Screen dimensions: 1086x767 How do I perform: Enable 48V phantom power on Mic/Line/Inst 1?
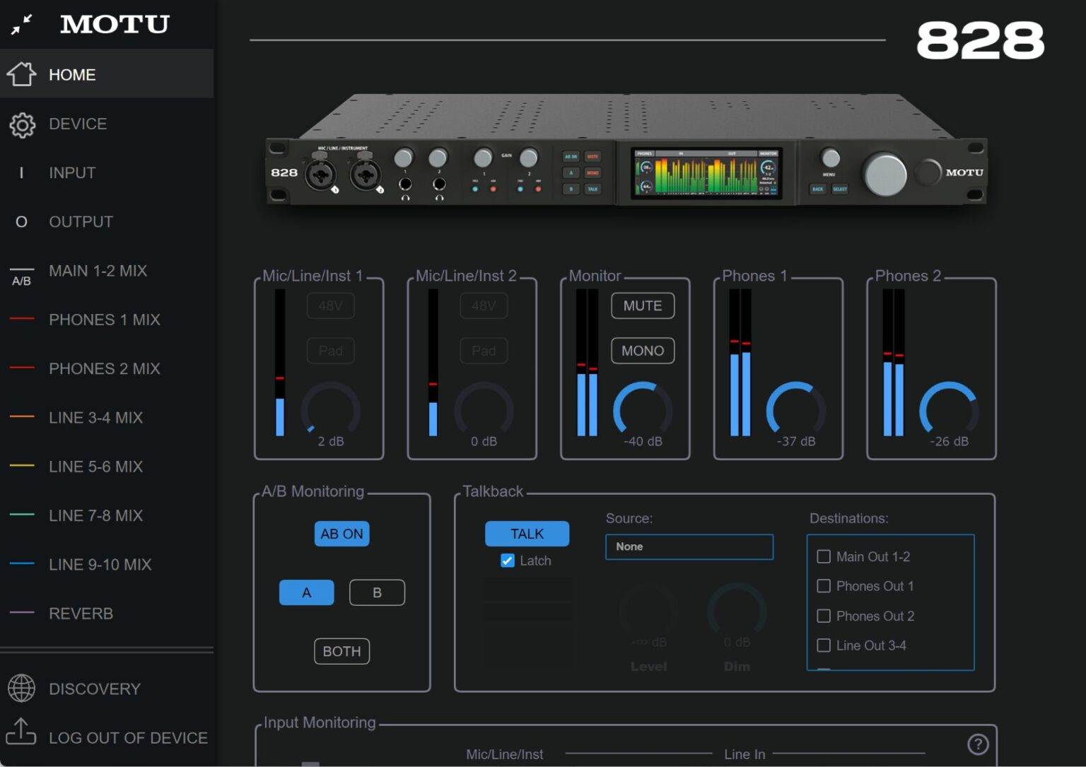[x=330, y=305]
